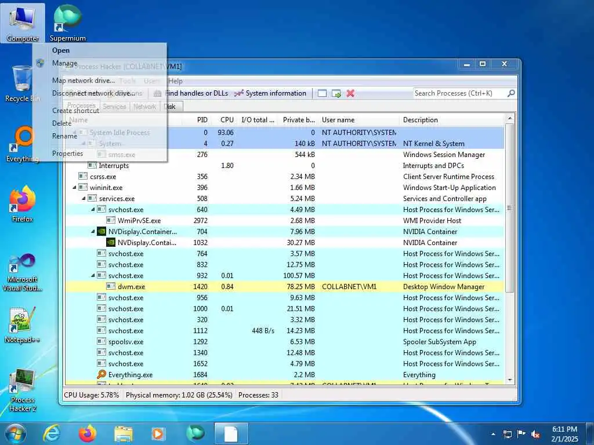Choose Open in the context menu
The image size is (594, 445).
pos(99,50)
